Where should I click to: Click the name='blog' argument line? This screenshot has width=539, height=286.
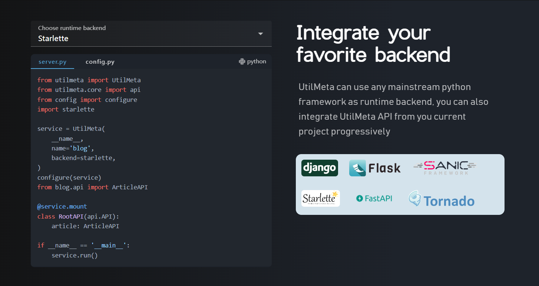tap(73, 148)
